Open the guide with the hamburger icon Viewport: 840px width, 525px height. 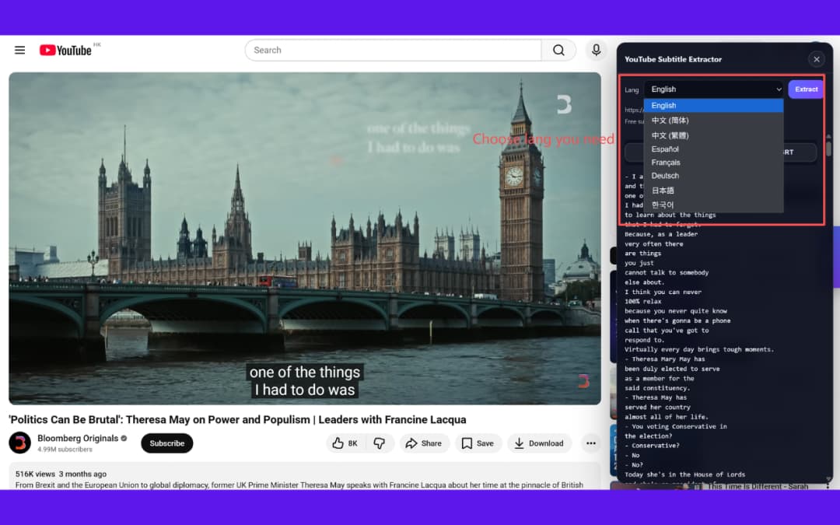click(x=19, y=49)
